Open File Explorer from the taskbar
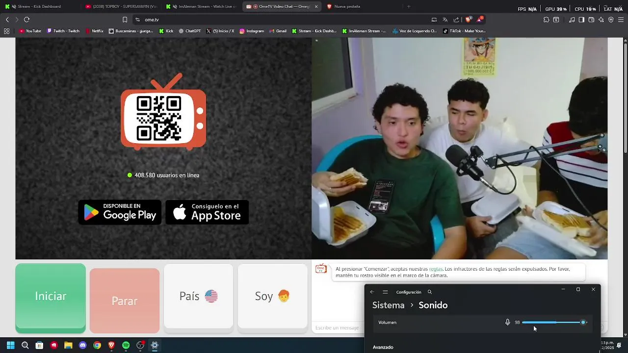The width and height of the screenshot is (628, 353). (68, 345)
